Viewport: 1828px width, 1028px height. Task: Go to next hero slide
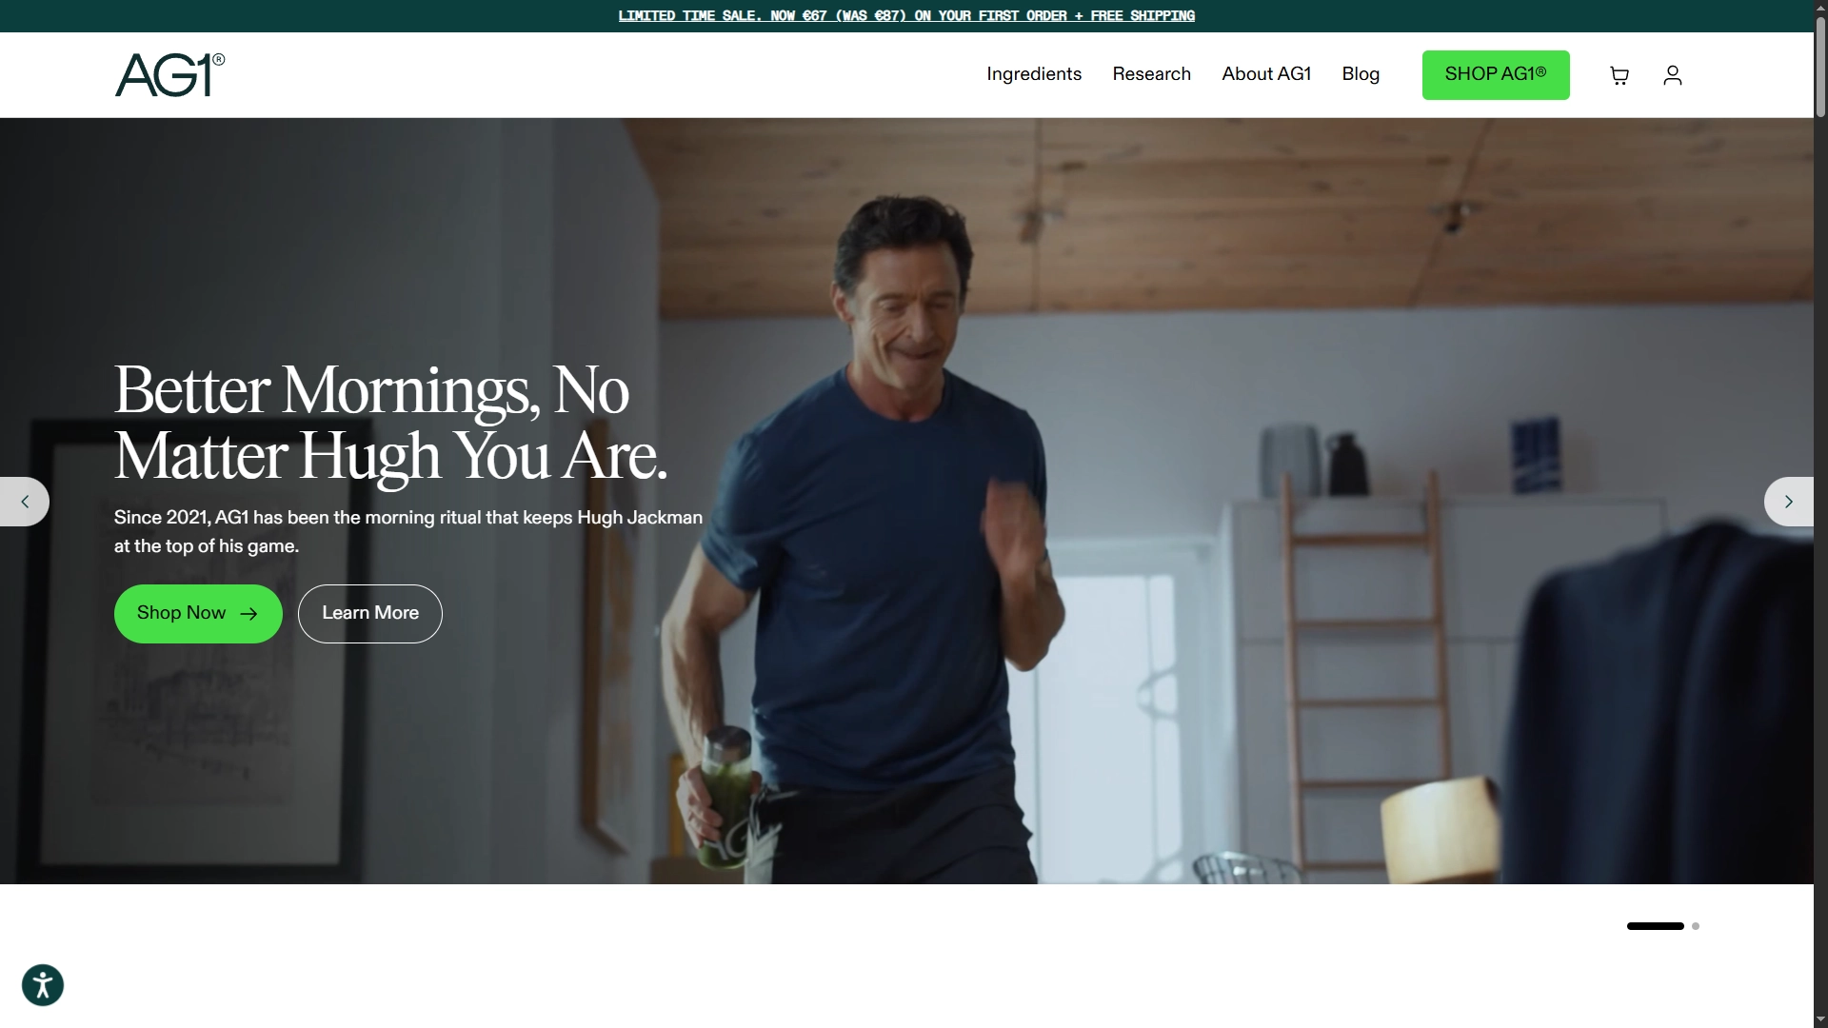1789,502
